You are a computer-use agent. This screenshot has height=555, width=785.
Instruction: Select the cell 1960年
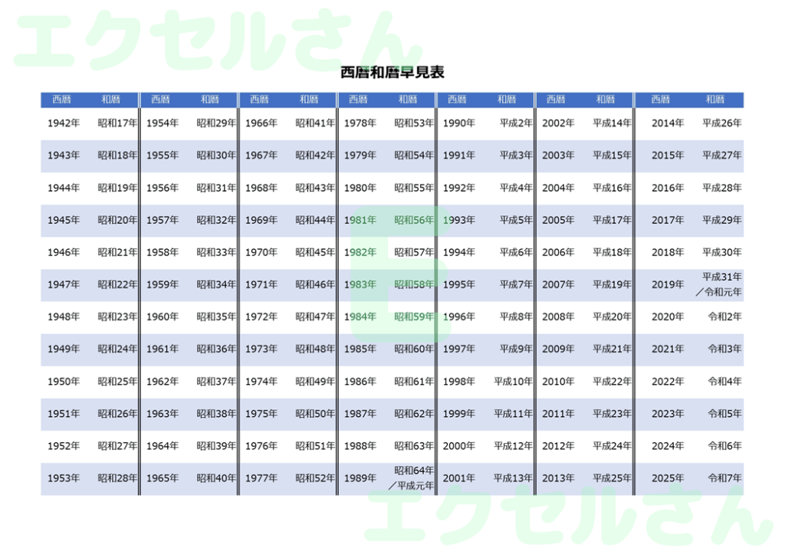point(163,317)
